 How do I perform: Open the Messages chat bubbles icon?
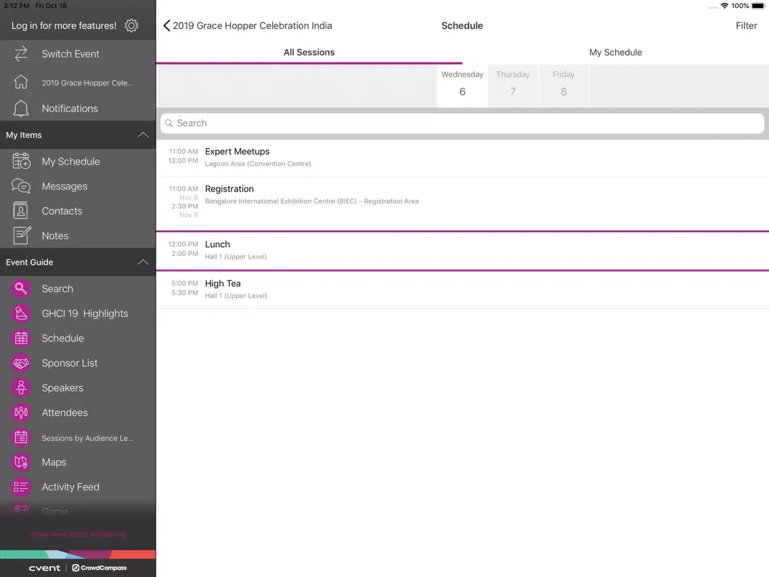[x=21, y=186]
